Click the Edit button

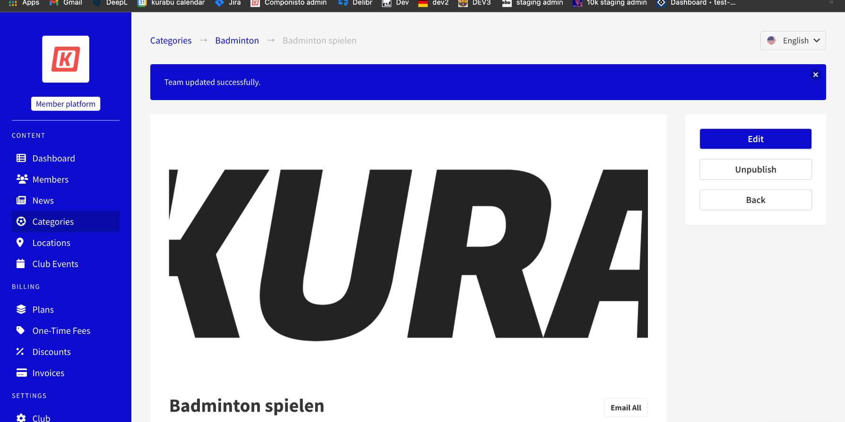tap(755, 139)
